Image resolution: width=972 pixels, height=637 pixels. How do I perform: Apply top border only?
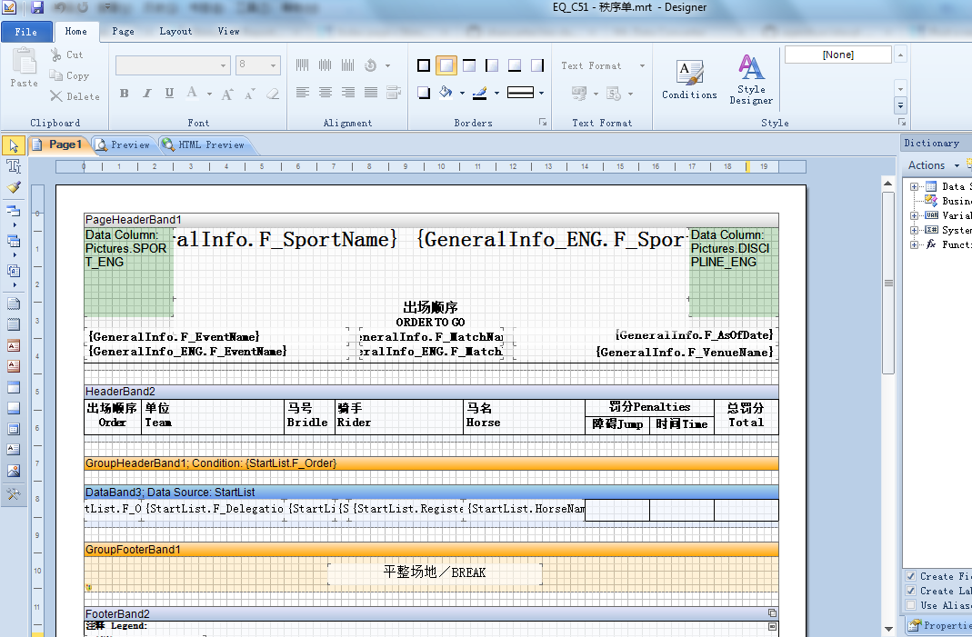tap(469, 65)
